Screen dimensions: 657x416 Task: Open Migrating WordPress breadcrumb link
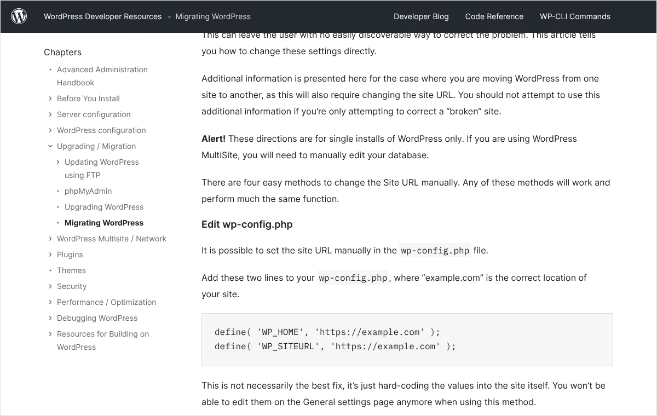(213, 16)
